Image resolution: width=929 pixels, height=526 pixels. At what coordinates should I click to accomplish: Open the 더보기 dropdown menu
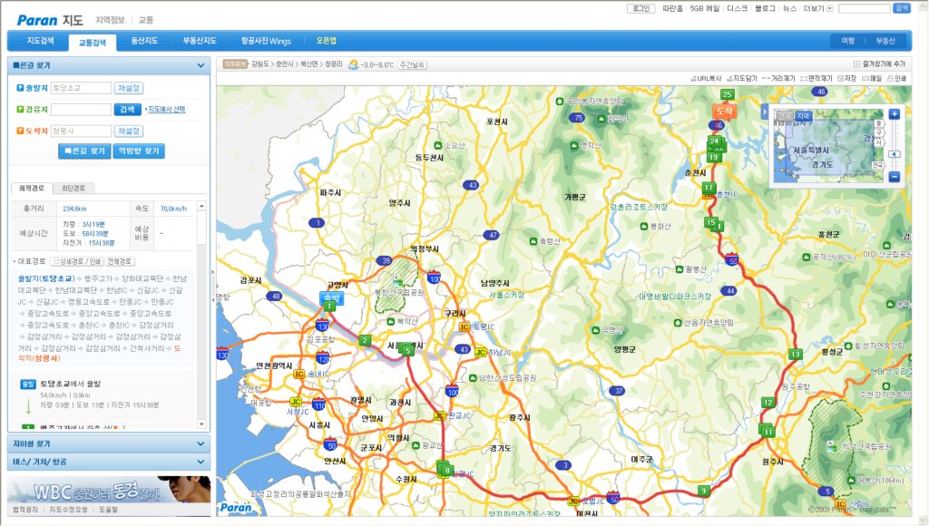[x=818, y=8]
